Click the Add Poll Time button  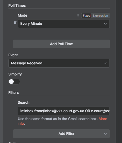click(x=61, y=44)
